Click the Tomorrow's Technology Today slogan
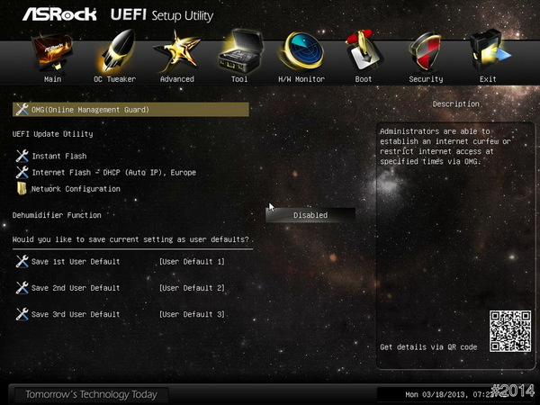 pos(91,394)
